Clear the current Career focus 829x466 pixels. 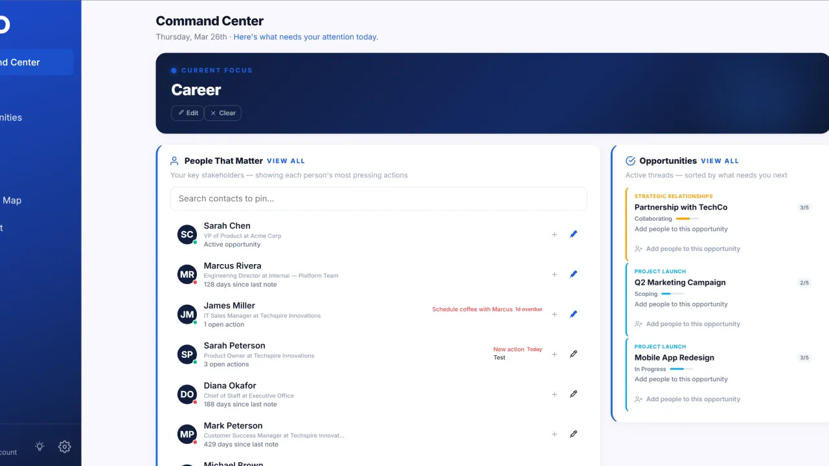click(223, 113)
